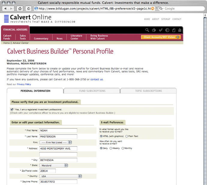Click the document page icon in the black bar
The height and width of the screenshot is (185, 207).
[x=174, y=30]
